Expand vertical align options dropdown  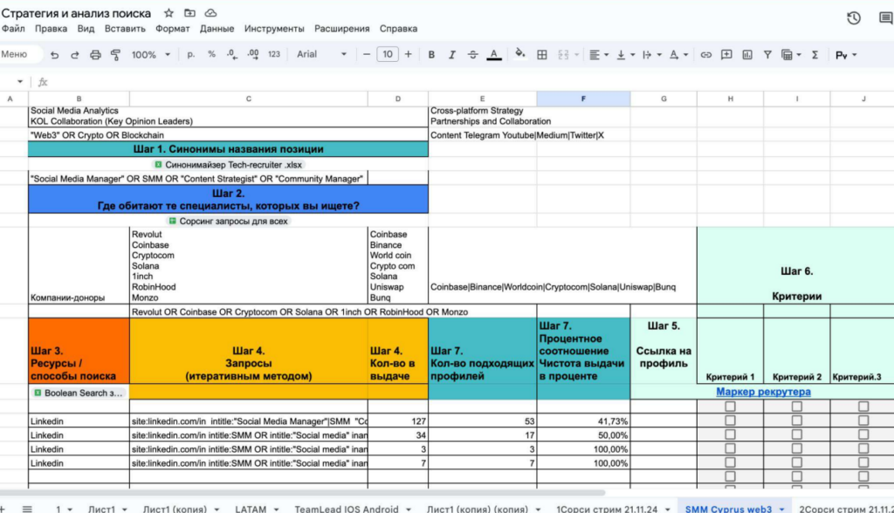click(632, 55)
